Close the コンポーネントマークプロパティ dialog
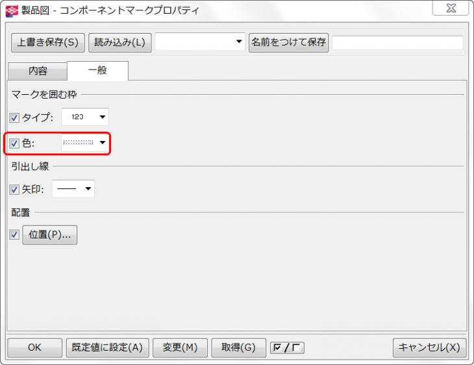The image size is (474, 365). [x=451, y=8]
